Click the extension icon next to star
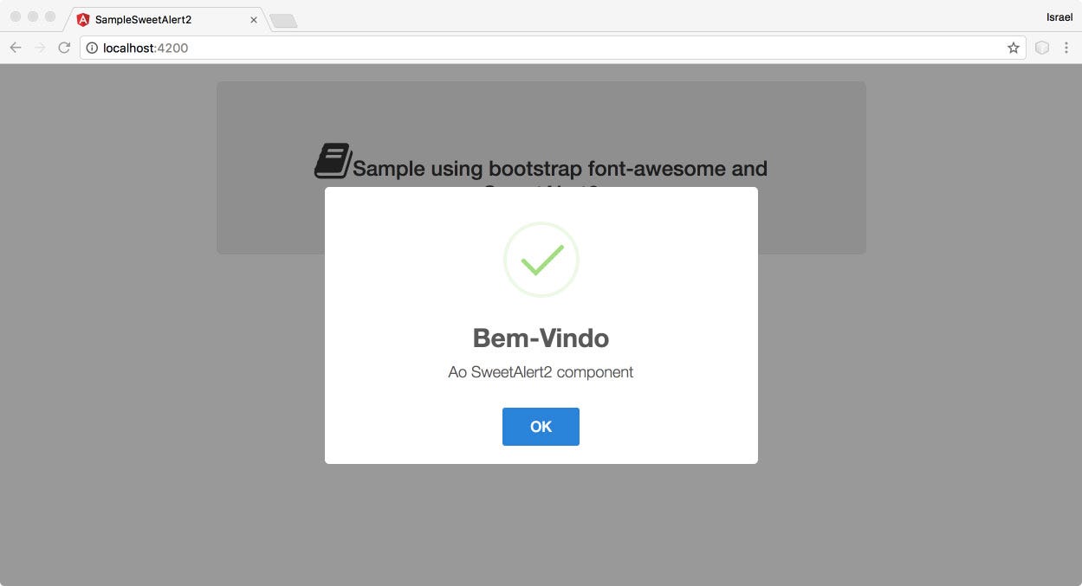Screen dimensions: 1082x586 click(1042, 48)
